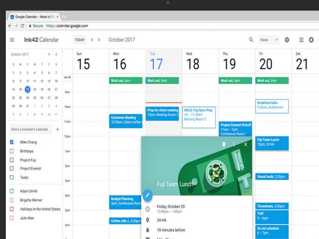Show Julie Wen's calendar

click(x=12, y=218)
